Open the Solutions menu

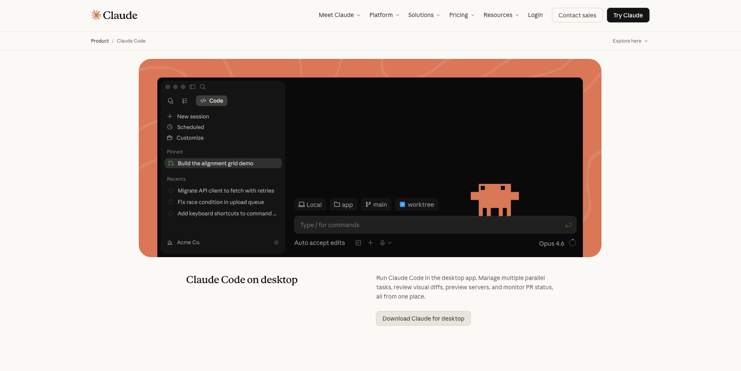424,15
